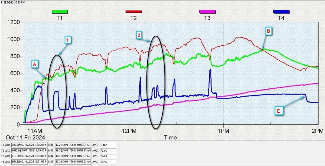Click annotation marker labeled 1
This screenshot has height=166, width=325.
click(x=68, y=41)
